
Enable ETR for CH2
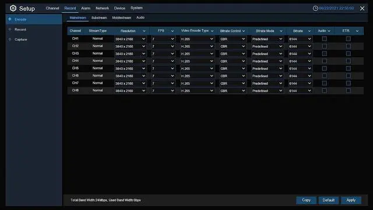coord(349,46)
